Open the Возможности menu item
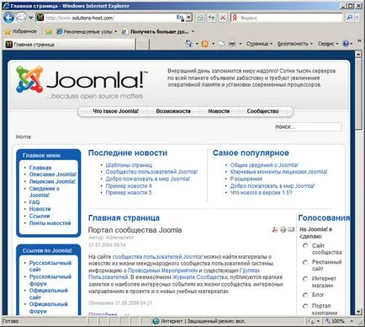This screenshot has height=327, width=365. point(173,111)
